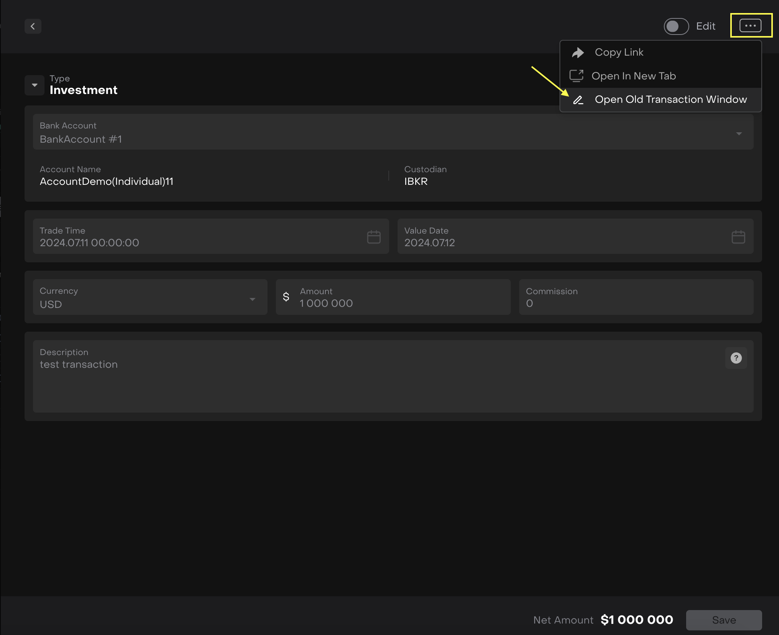Image resolution: width=779 pixels, height=635 pixels.
Task: Click the Copy Link share arrow icon
Action: pyautogui.click(x=578, y=53)
